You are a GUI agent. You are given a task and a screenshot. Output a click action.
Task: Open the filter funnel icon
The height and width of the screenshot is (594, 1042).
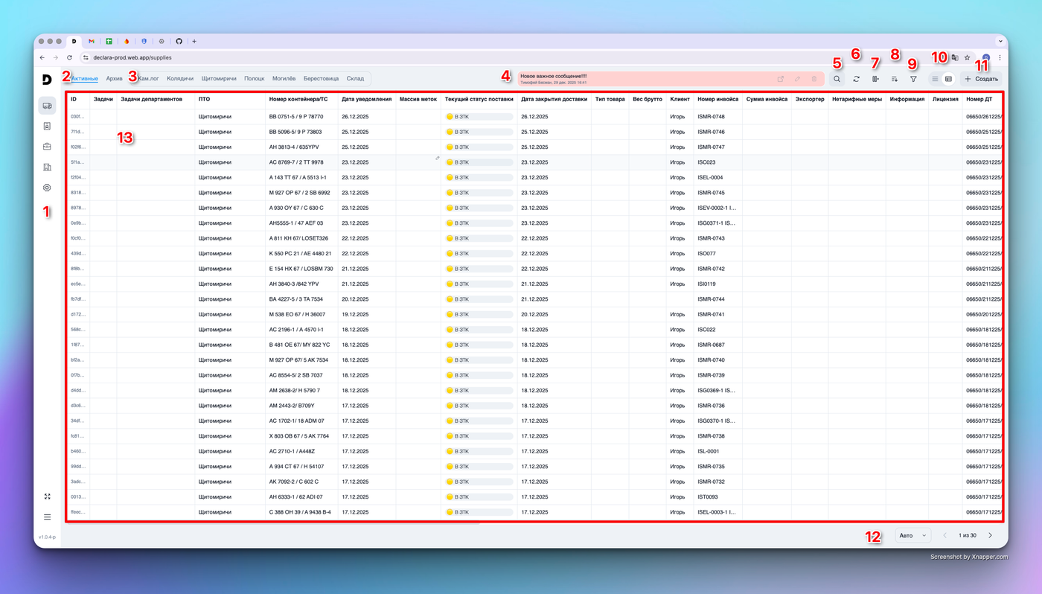[913, 79]
